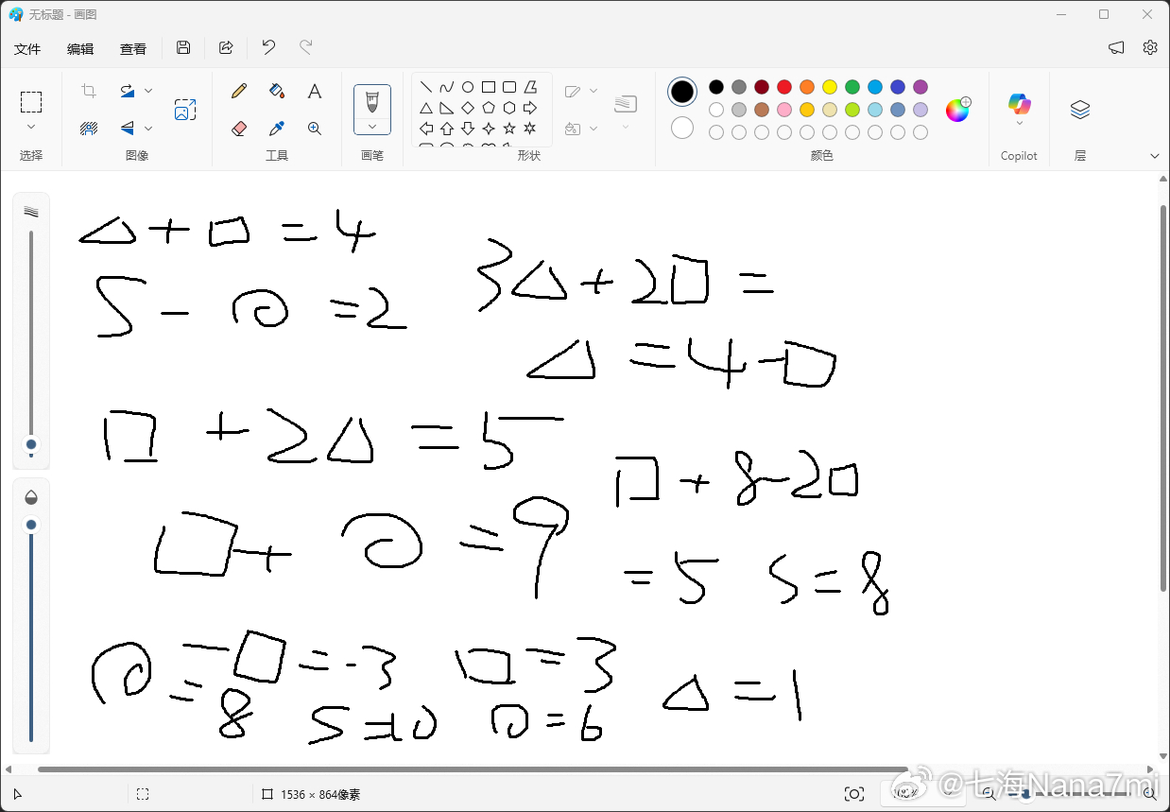
Task: Open the Settings gear icon
Action: pyautogui.click(x=1150, y=47)
